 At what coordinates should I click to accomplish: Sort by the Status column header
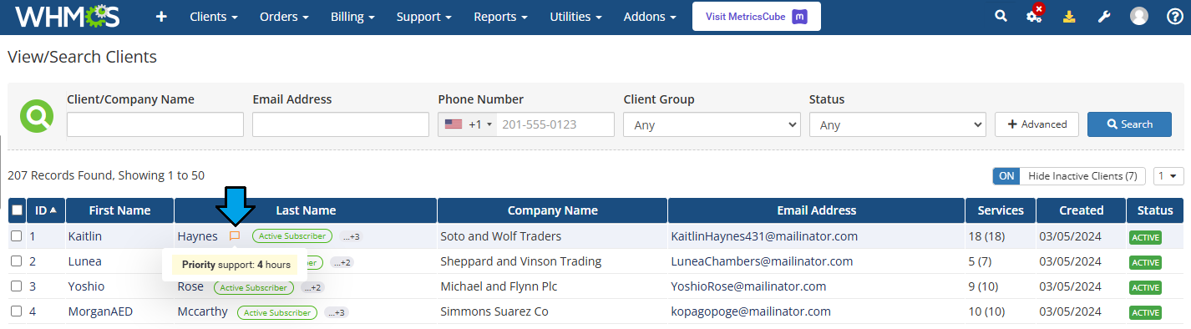(1155, 210)
